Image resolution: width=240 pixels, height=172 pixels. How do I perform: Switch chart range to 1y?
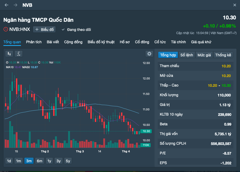(x=49, y=161)
